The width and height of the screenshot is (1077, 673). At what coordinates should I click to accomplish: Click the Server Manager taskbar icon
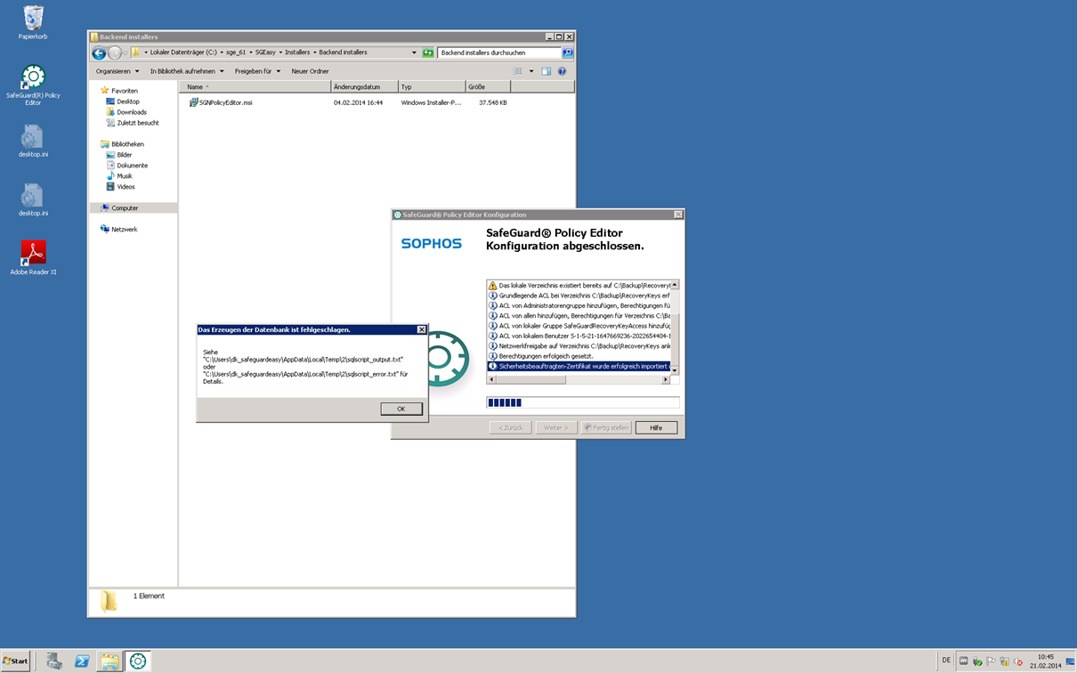coord(54,661)
